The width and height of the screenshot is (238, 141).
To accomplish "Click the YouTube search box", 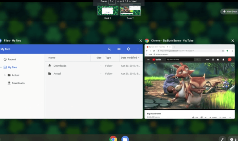I will click(179, 60).
